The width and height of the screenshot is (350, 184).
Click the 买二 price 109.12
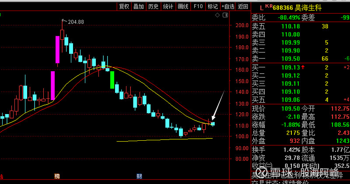tap(290, 76)
